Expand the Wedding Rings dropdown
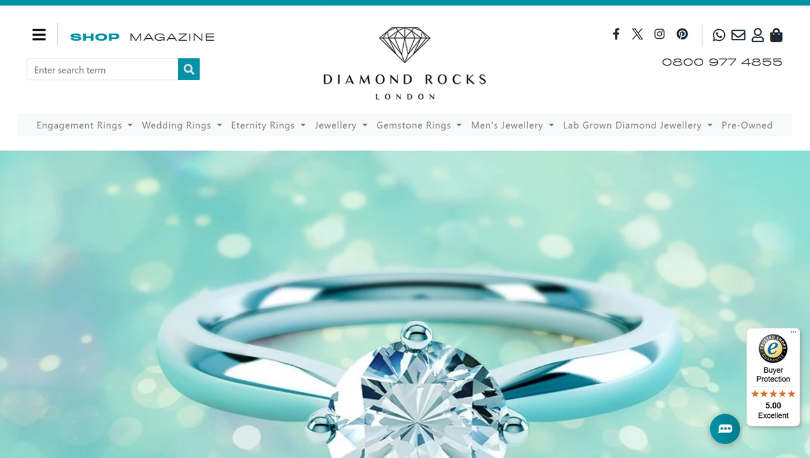 (182, 125)
